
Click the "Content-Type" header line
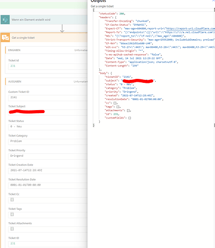pyautogui.click(x=141, y=62)
